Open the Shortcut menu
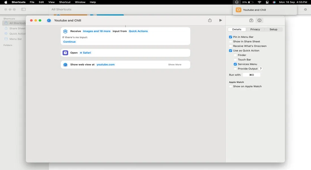 (x=65, y=2)
